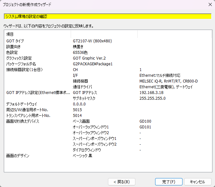215x187 pixels.
Task: Select the 接続機器設定(1台目) row
Action: (x=25, y=70)
